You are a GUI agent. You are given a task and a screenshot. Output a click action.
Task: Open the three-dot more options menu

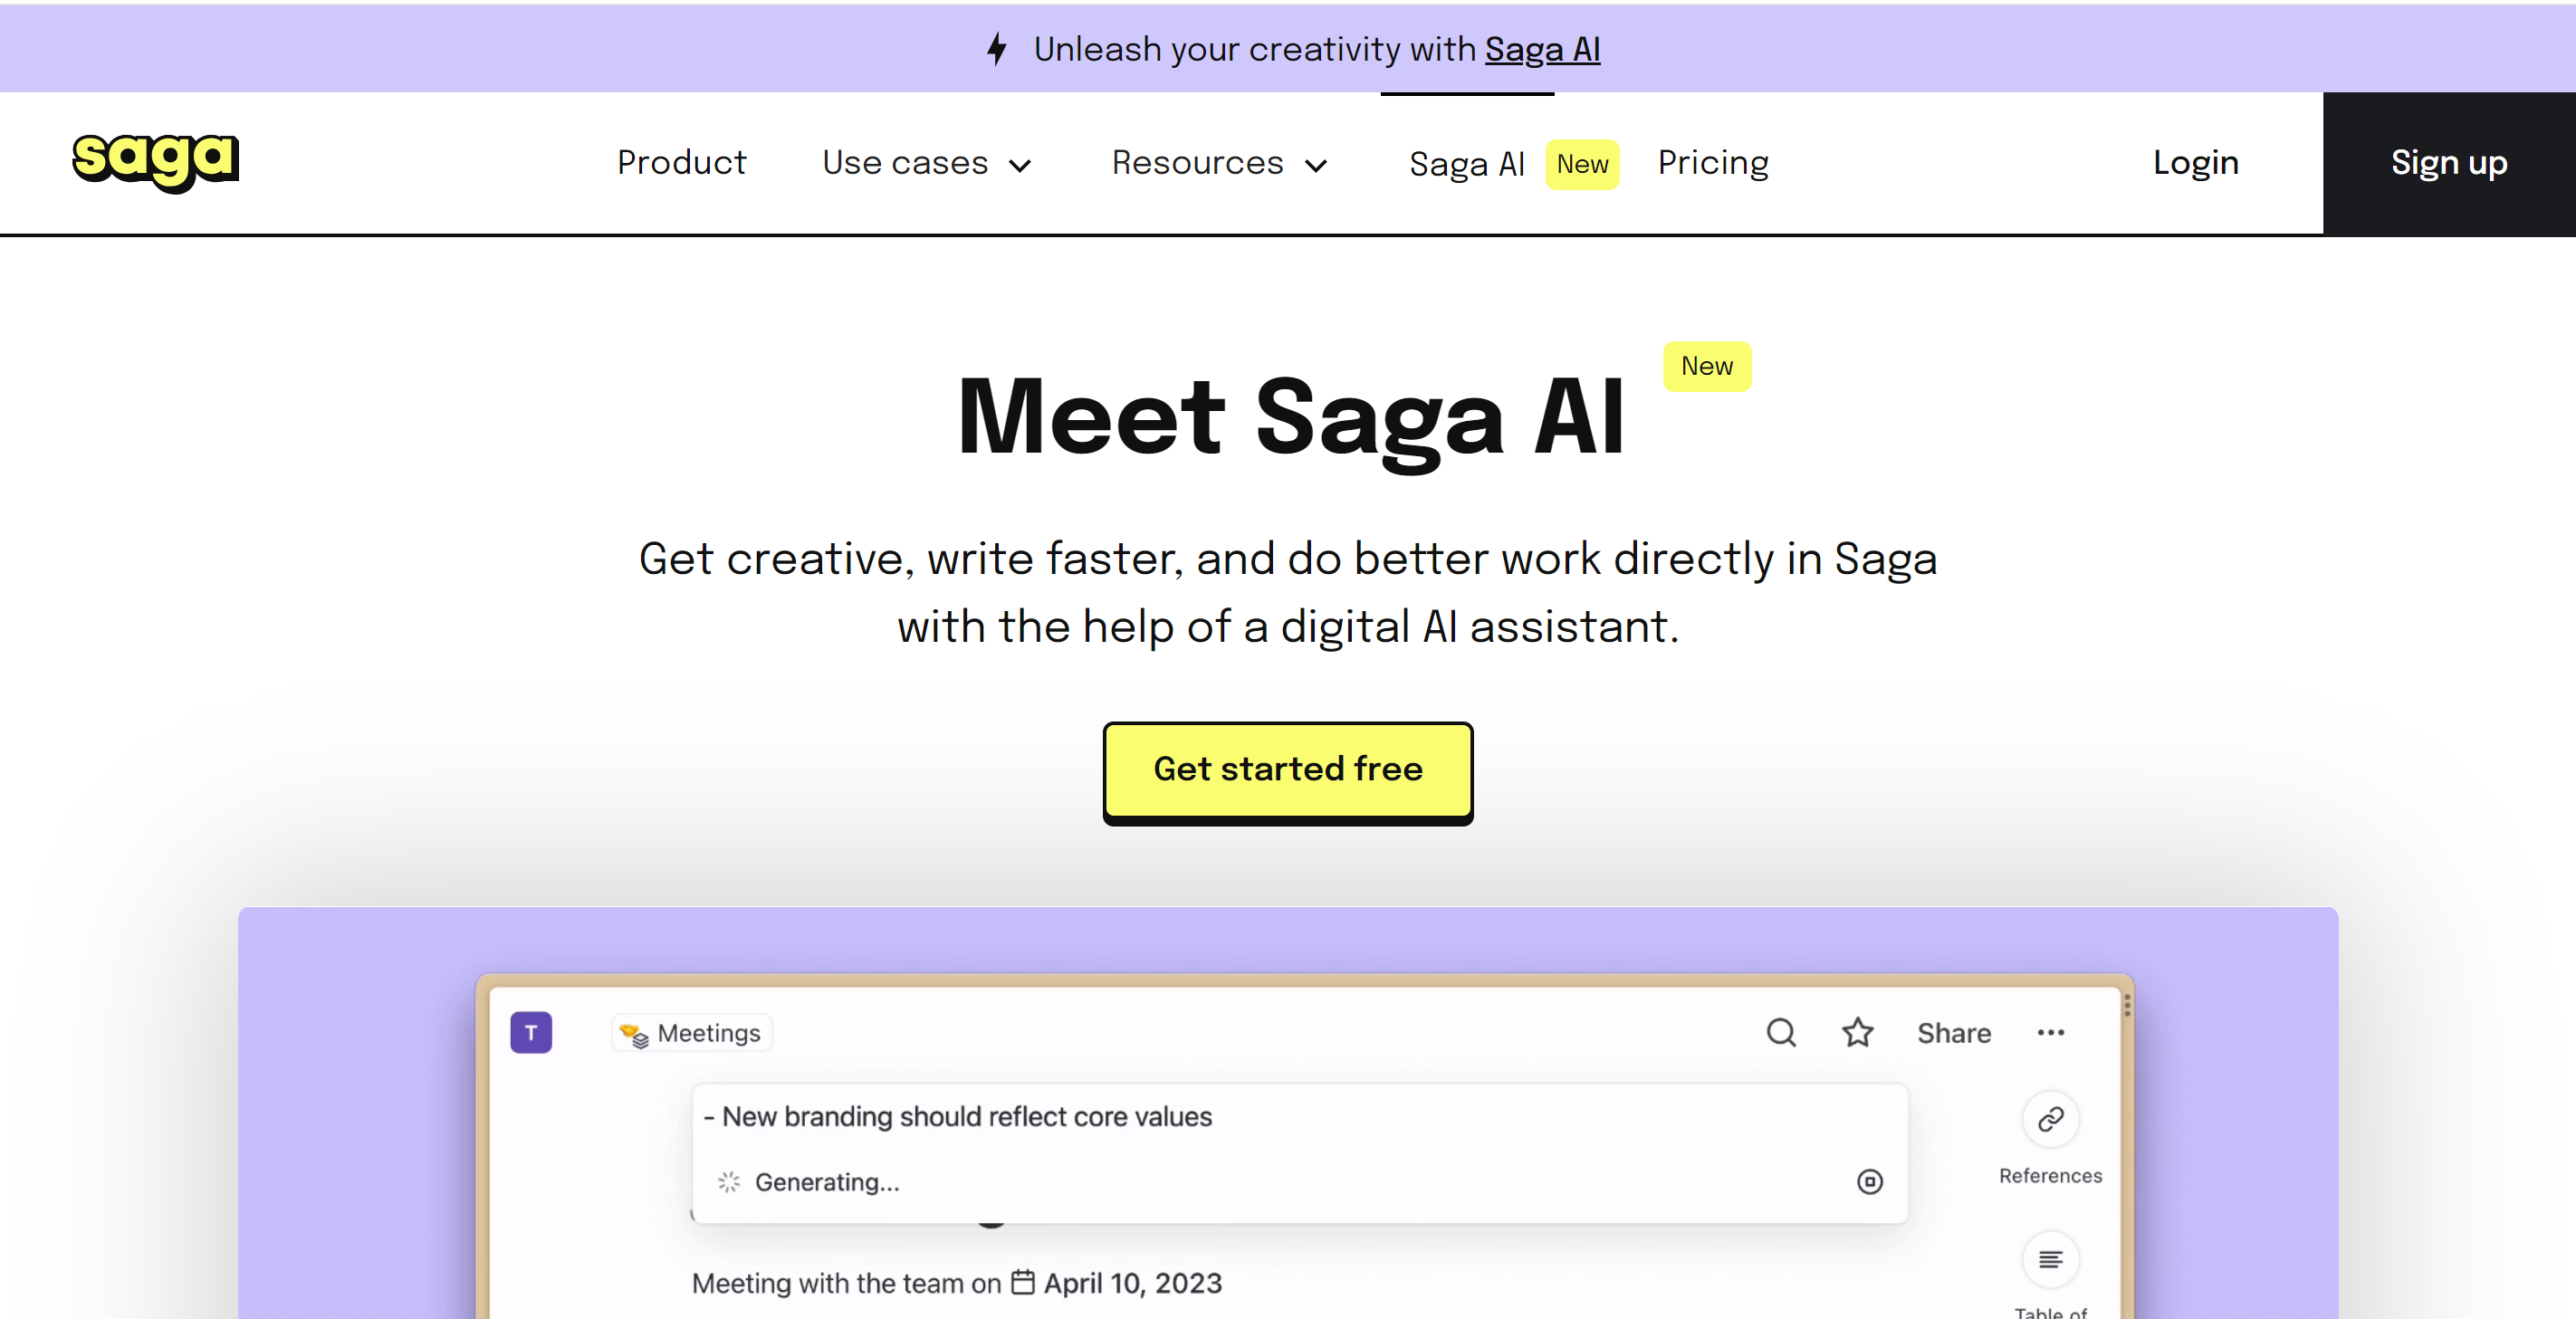click(x=2050, y=1032)
